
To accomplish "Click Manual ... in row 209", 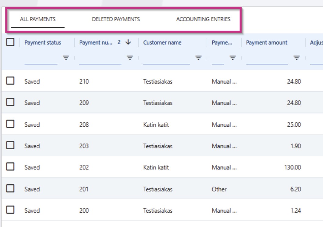I will (224, 103).
